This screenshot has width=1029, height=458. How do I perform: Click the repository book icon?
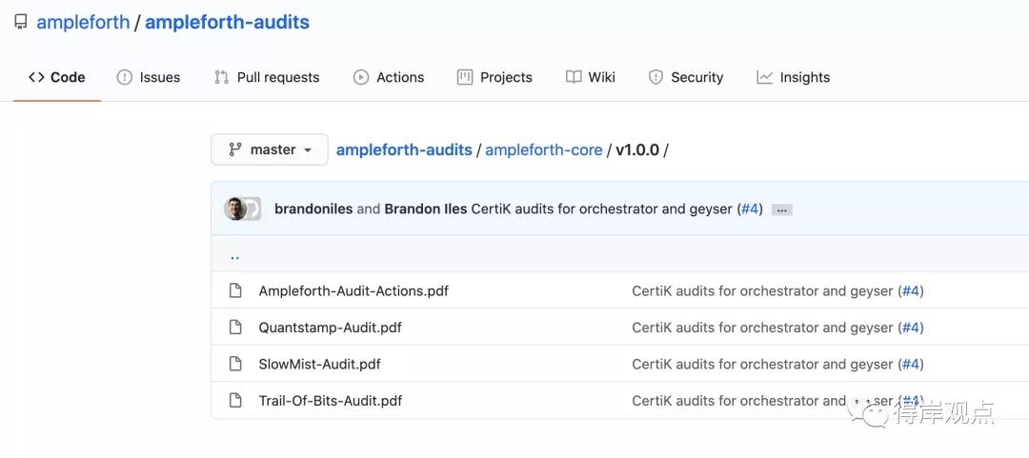pyautogui.click(x=21, y=22)
